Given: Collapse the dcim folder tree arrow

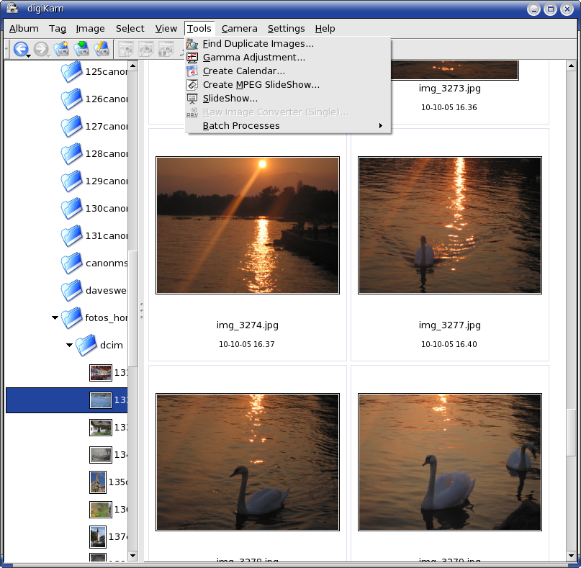Looking at the screenshot, I should tap(69, 345).
